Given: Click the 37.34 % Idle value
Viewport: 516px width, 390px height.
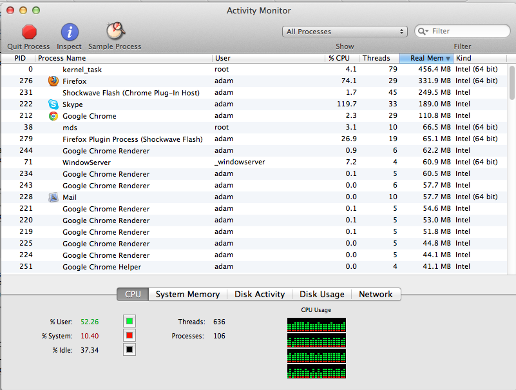Looking at the screenshot, I should pyautogui.click(x=90, y=350).
